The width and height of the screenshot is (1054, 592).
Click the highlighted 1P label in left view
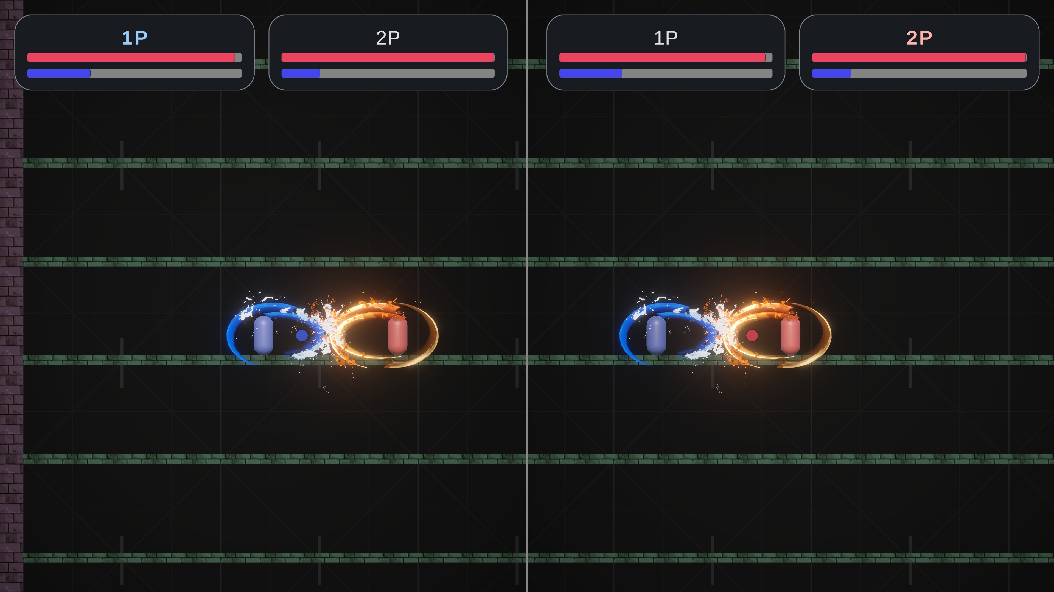134,38
